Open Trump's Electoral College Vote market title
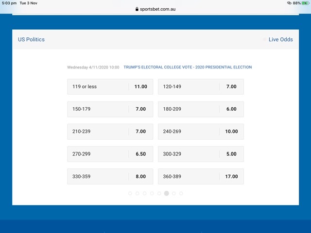 pos(188,67)
